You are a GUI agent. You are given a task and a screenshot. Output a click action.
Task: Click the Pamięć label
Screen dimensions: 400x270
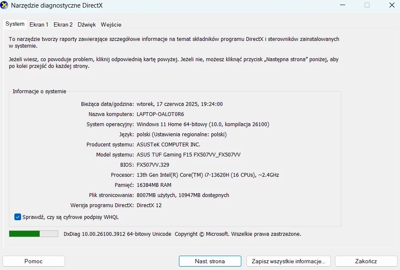click(x=124, y=185)
